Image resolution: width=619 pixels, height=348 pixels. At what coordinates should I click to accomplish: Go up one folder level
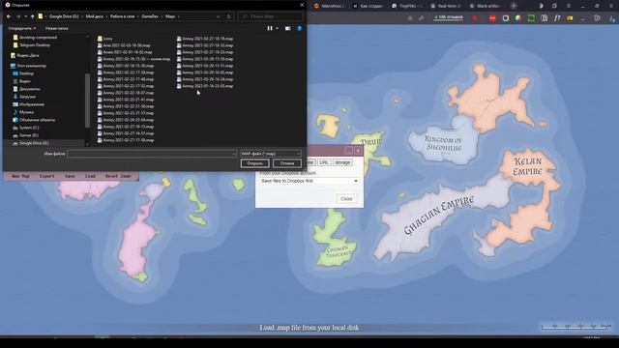point(32,16)
